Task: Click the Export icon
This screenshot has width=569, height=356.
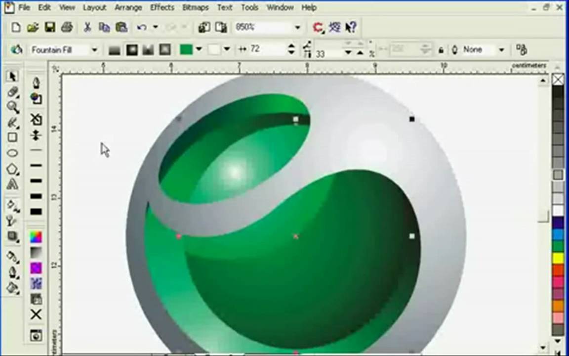Action: (221, 27)
